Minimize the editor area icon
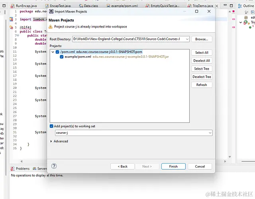Viewport: 255px width, 199px height. (225, 5)
